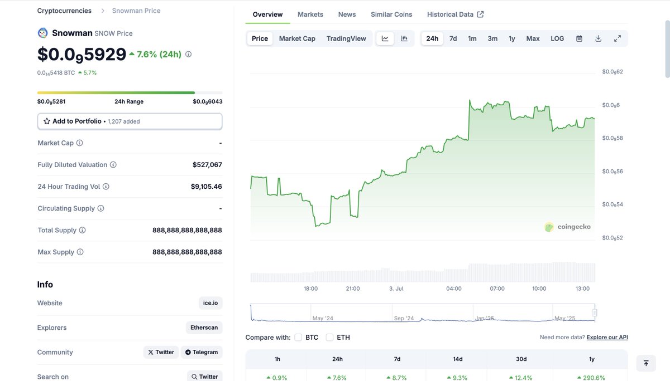
Task: Open the Historical Data tab
Action: coord(455,14)
